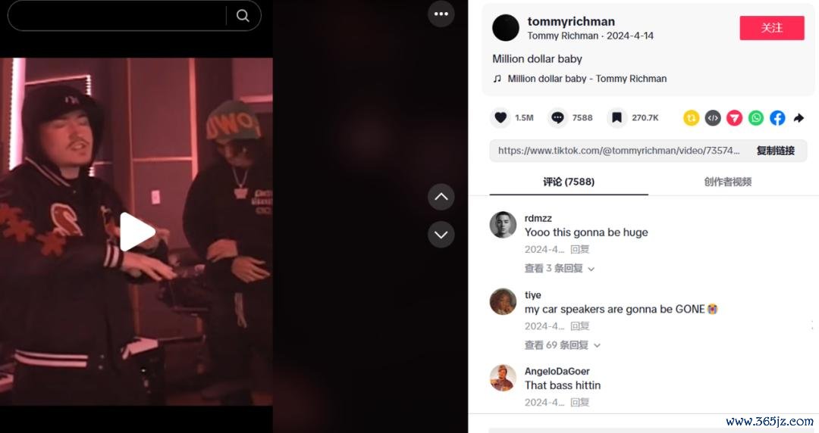Click the comment bubble icon
This screenshot has width=819, height=433.
click(x=557, y=118)
